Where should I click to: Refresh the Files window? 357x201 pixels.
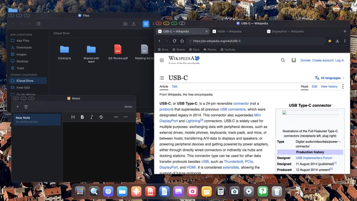pos(38,24)
